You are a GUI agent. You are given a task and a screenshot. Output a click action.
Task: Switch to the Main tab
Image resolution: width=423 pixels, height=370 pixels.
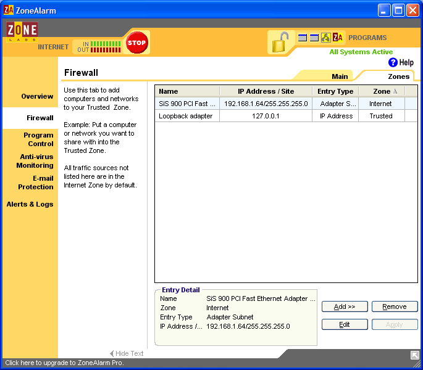click(x=340, y=76)
